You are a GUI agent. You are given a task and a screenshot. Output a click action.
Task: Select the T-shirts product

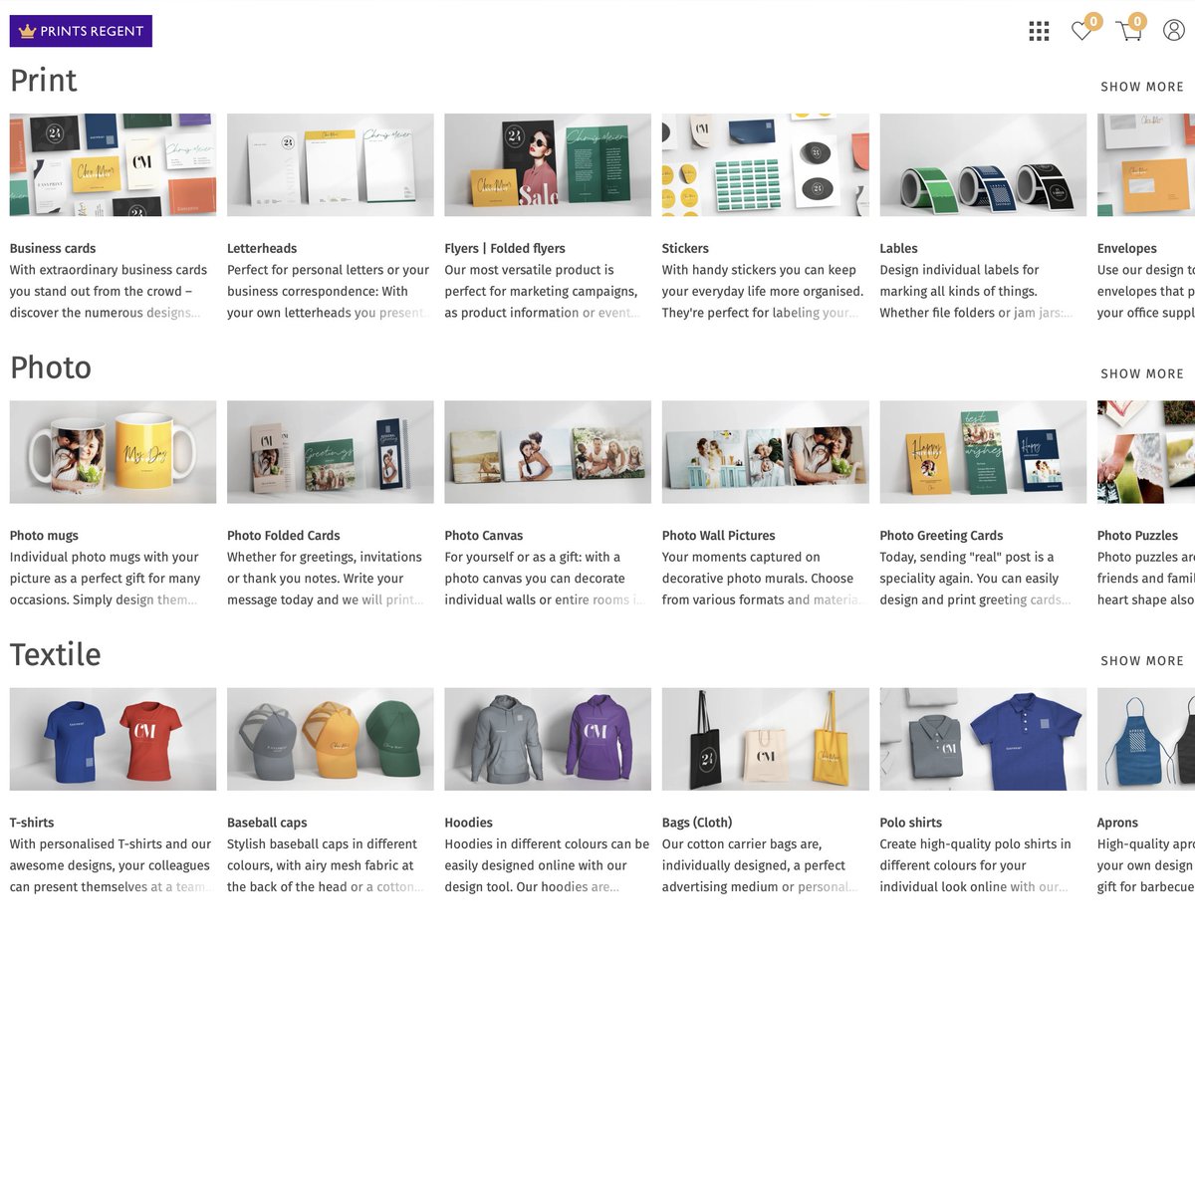113,738
